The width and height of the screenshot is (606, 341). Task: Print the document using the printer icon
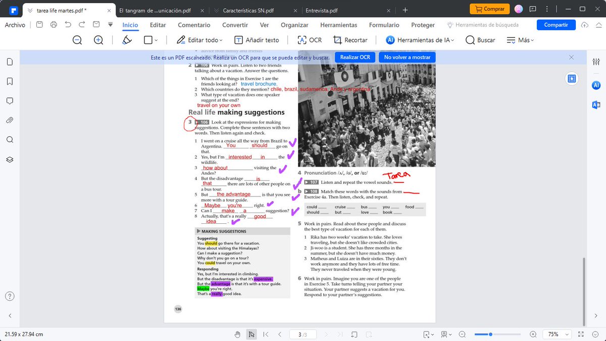(x=54, y=25)
